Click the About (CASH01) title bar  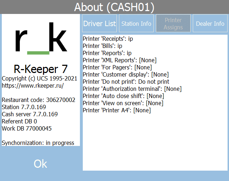point(115,7)
